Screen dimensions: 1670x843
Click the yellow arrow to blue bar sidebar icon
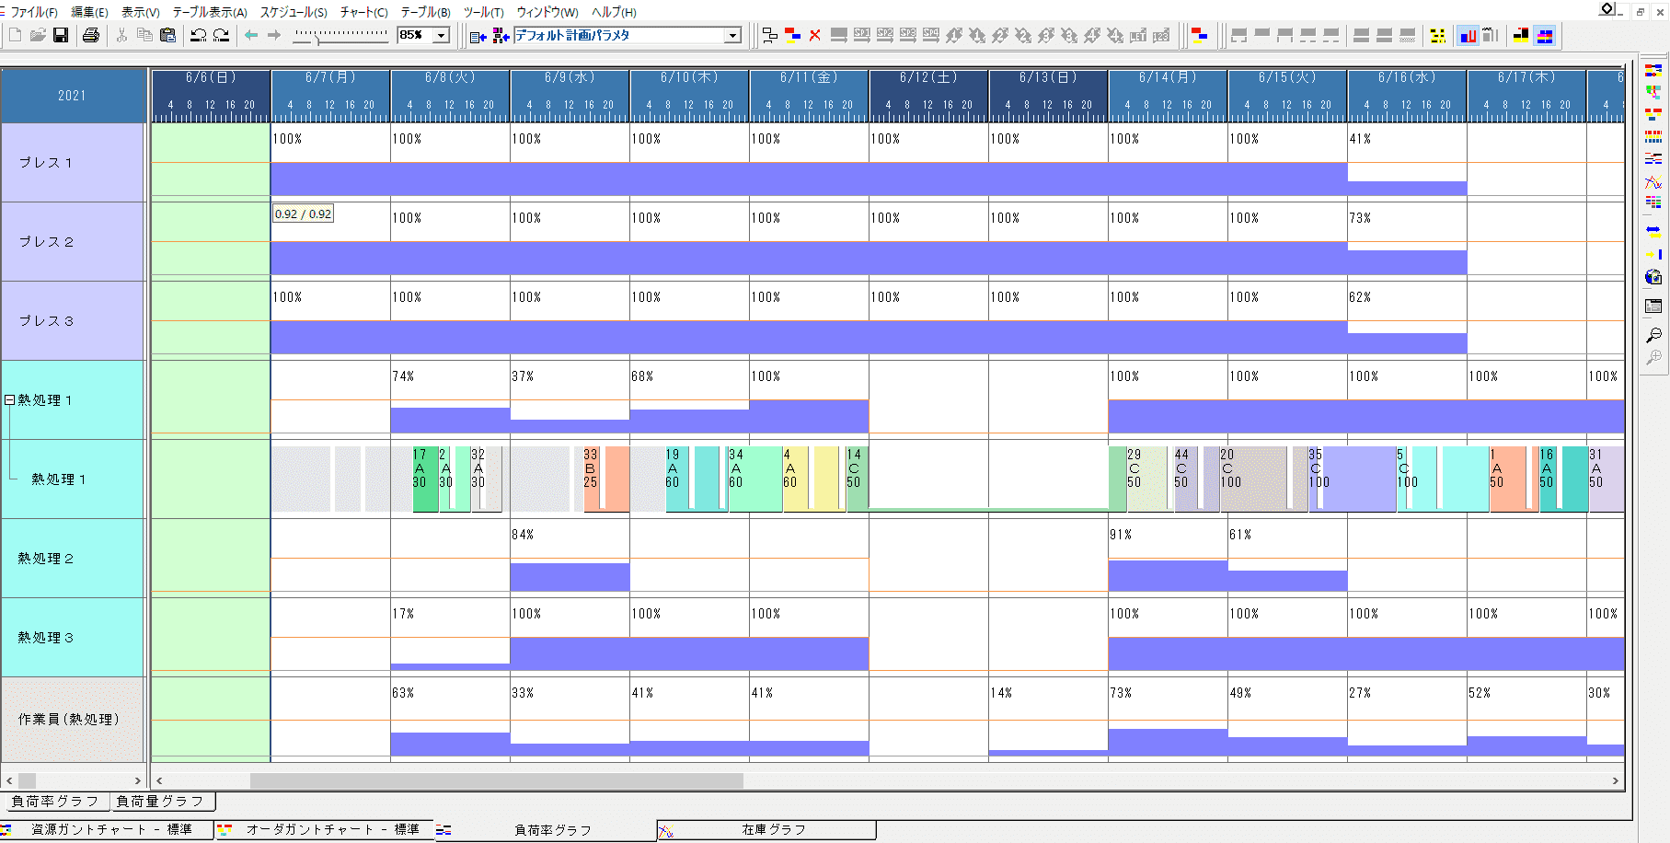pos(1653,254)
